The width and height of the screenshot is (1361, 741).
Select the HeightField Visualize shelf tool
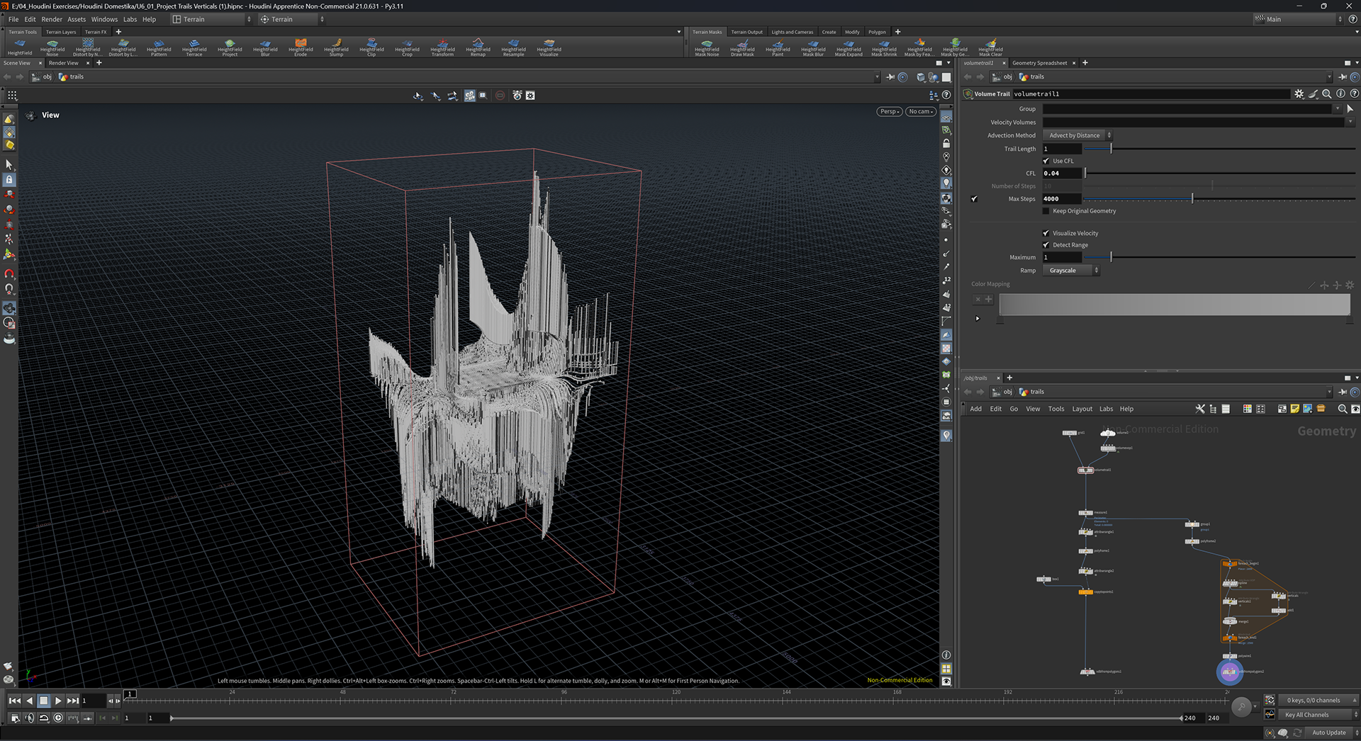[549, 47]
